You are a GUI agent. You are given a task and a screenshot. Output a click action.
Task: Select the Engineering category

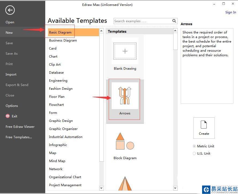click(58, 81)
